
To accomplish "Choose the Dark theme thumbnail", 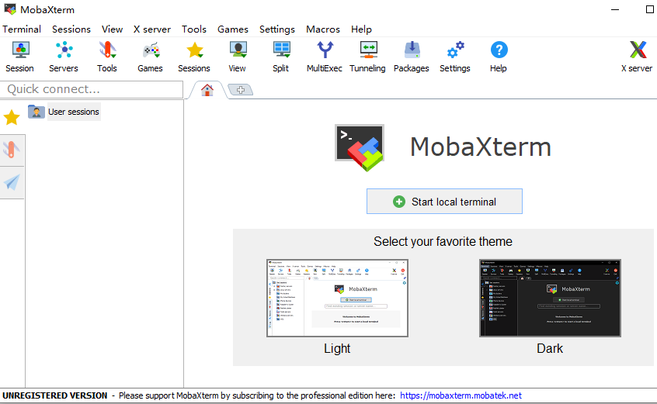I will (x=550, y=298).
